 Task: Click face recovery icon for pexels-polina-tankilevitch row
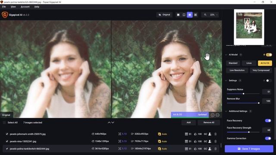(210, 149)
